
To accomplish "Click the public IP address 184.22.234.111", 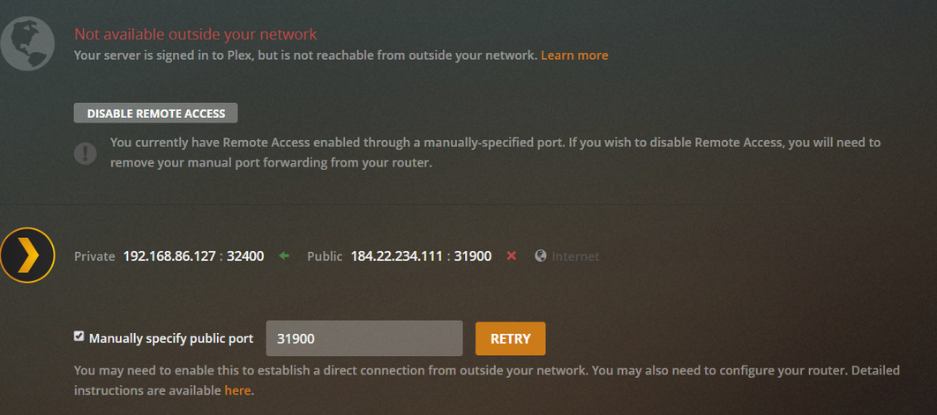I will [397, 256].
